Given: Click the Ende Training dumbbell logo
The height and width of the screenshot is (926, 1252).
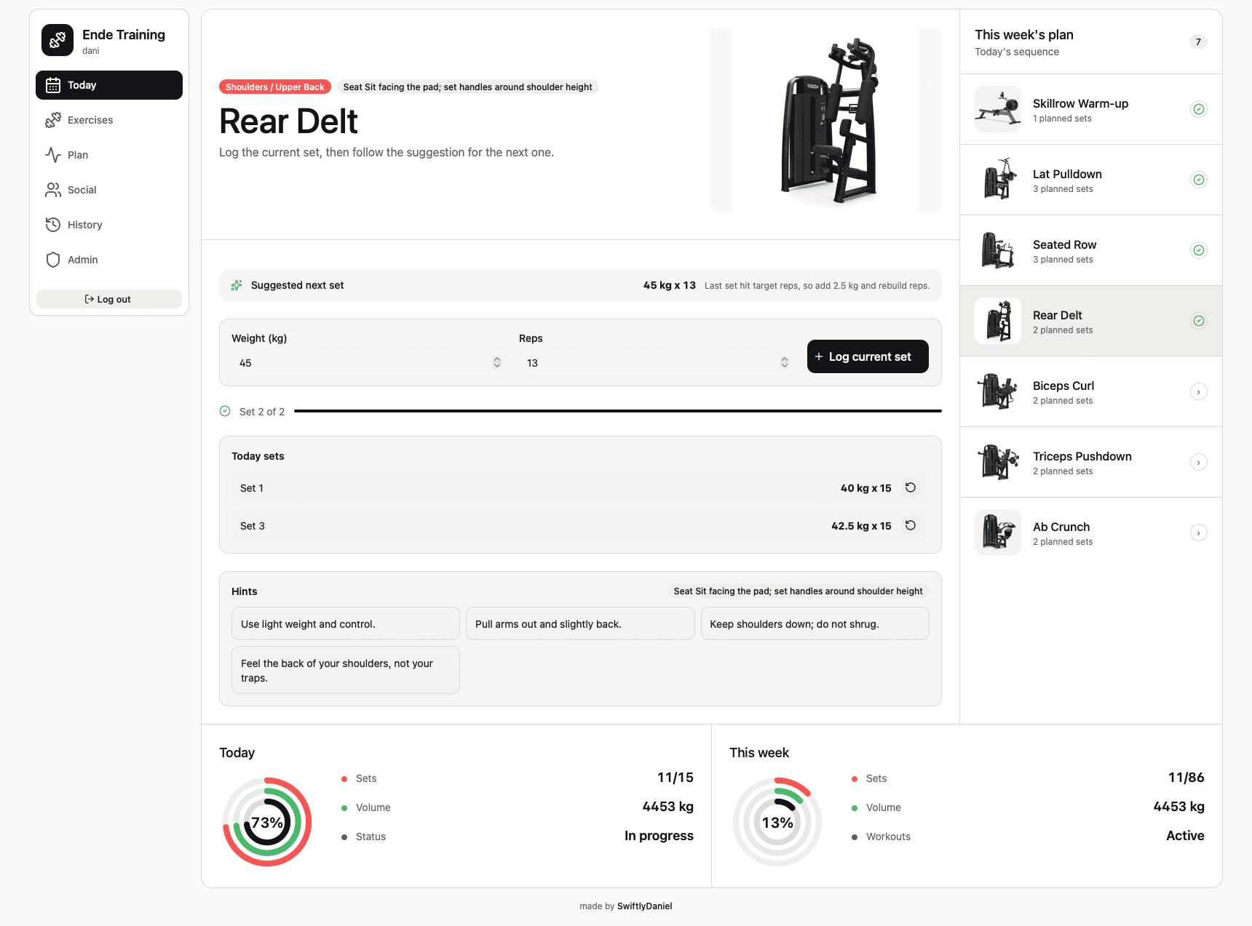Looking at the screenshot, I should click(58, 40).
